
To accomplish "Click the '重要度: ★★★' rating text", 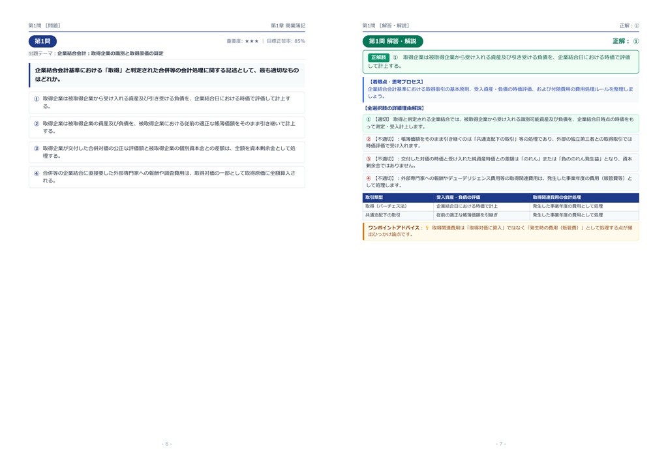I will tap(243, 41).
